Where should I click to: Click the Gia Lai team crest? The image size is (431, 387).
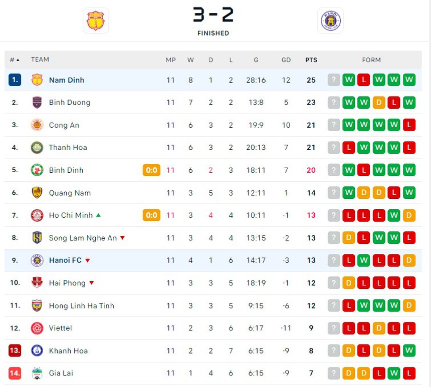37,373
